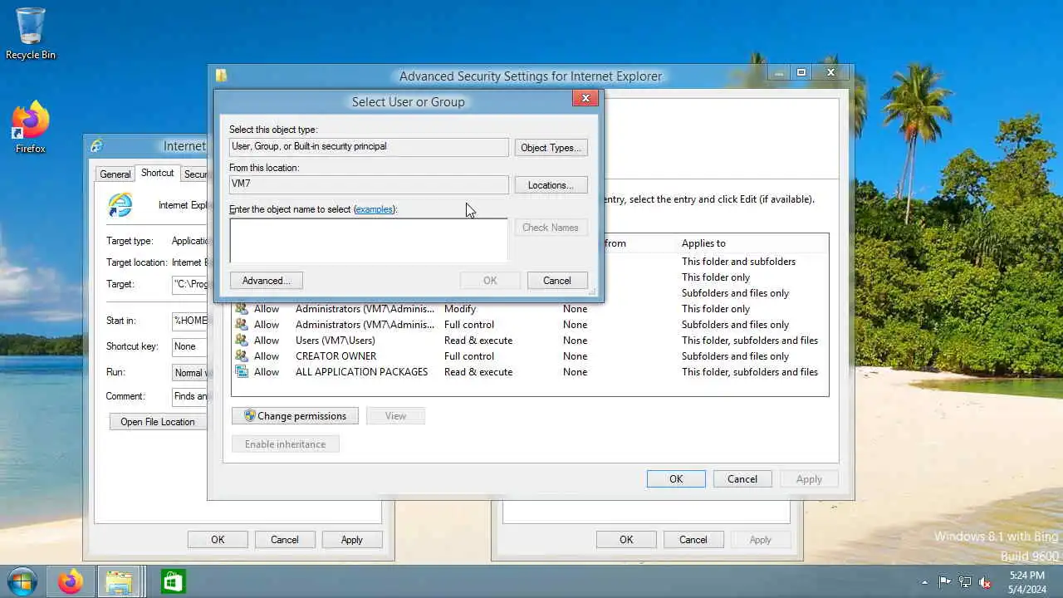Viewport: 1063px width, 598px height.
Task: Click the icon of ALL APPLICATION PACKAGES row
Action: pyautogui.click(x=242, y=372)
